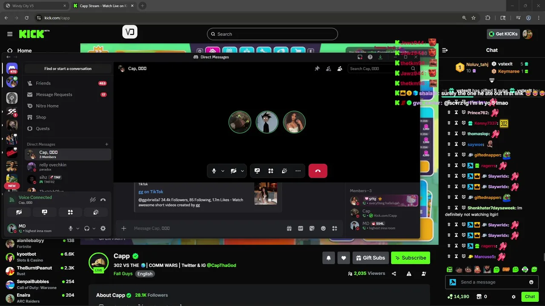Viewport: 545px width, 306px height.
Task: Open Friends list in Discord
Action: (x=68, y=83)
